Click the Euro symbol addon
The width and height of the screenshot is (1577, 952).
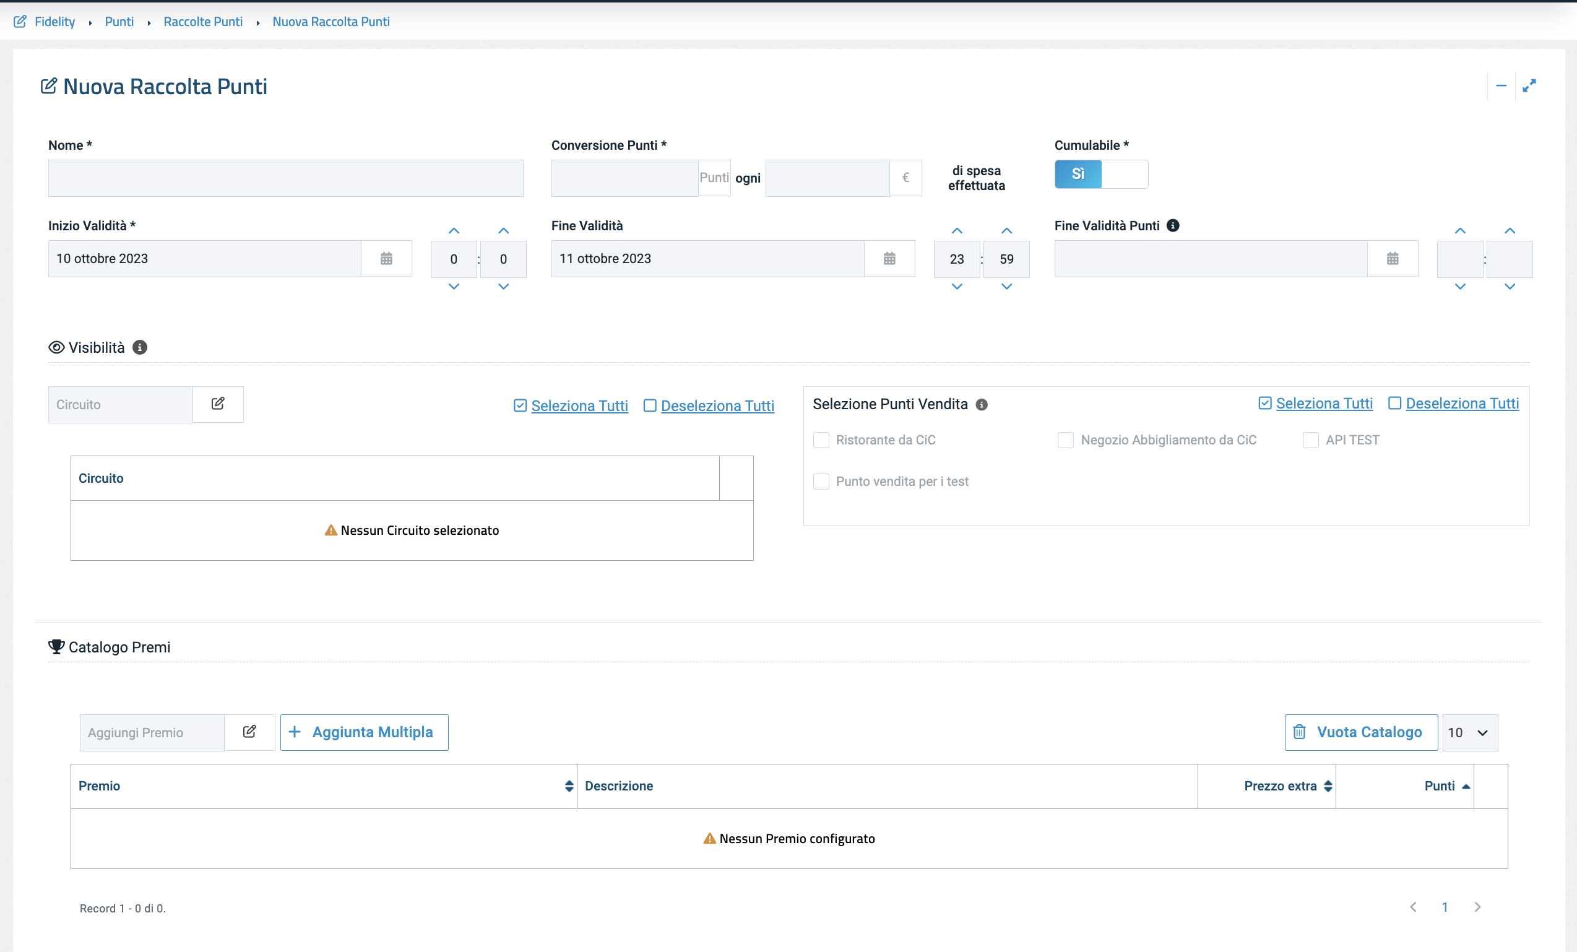pyautogui.click(x=905, y=178)
